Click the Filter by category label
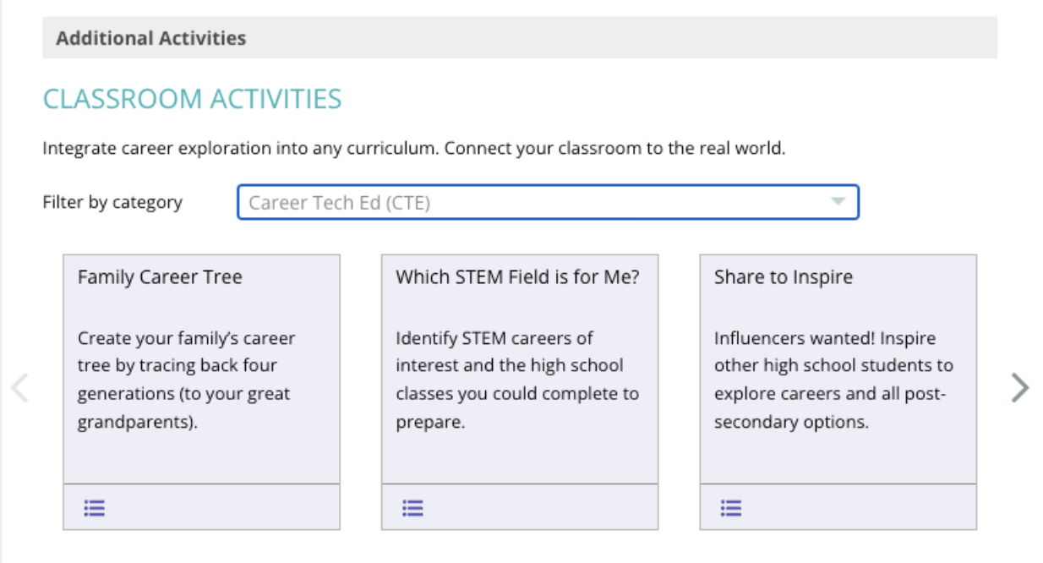1043x563 pixels. [112, 202]
